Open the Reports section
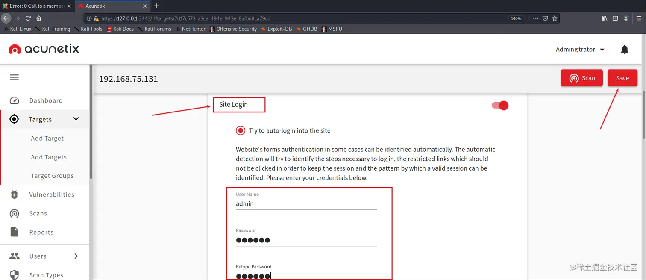The width and height of the screenshot is (646, 280). (x=41, y=232)
